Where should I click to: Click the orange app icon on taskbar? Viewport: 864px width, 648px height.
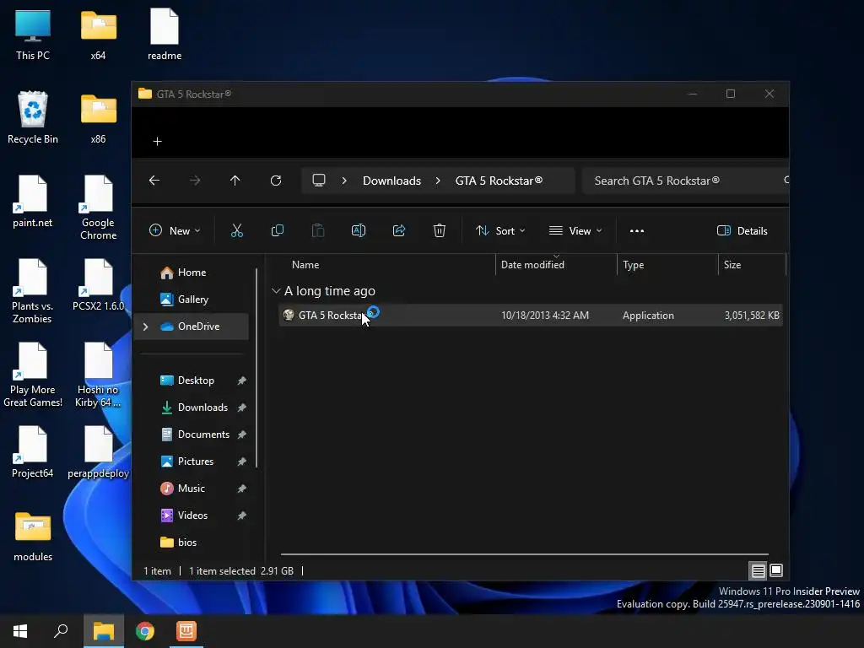point(186,631)
